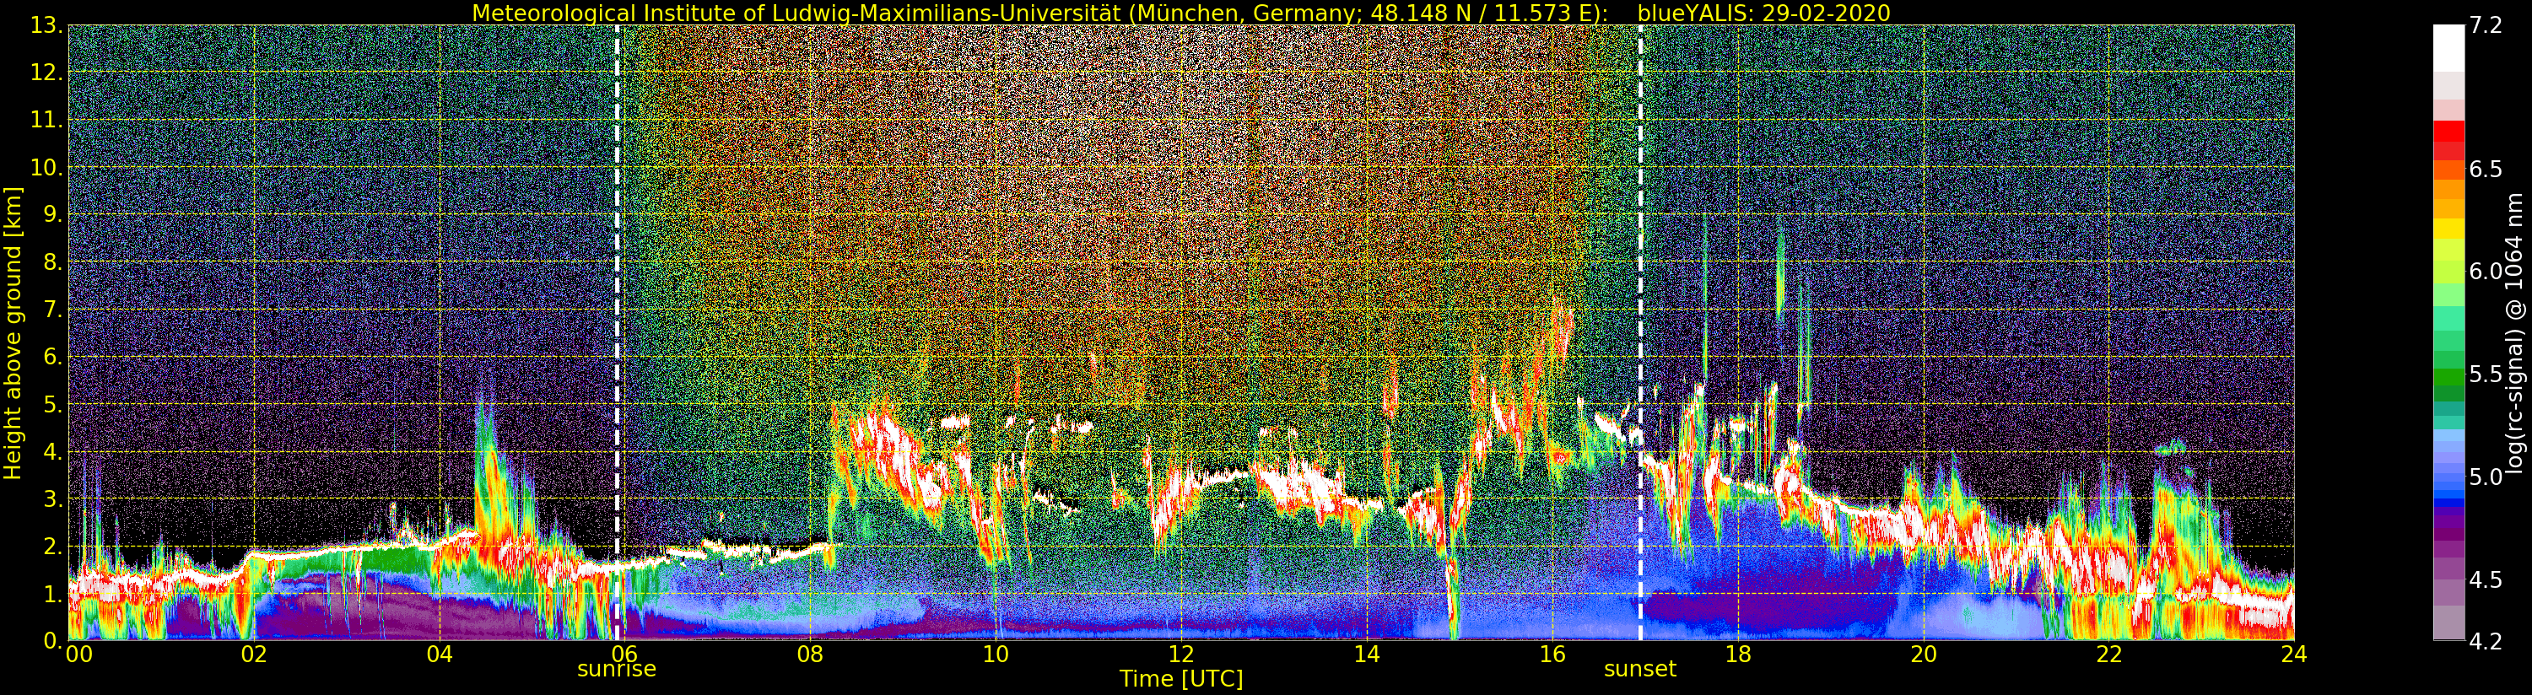Click the height axis tick '1.'

tap(53, 594)
